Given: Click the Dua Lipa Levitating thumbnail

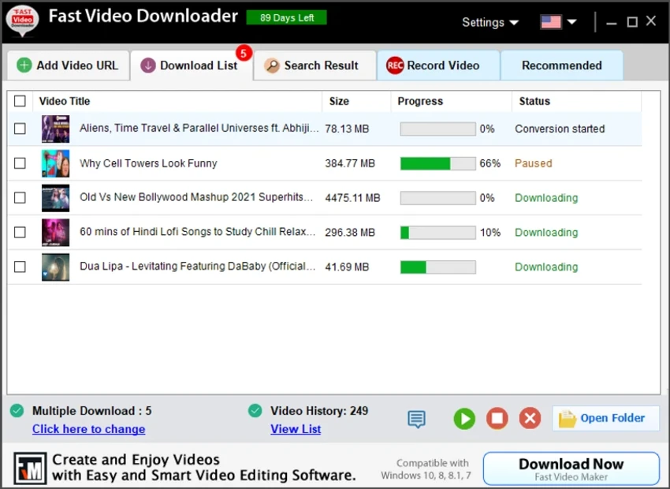Looking at the screenshot, I should click(55, 267).
